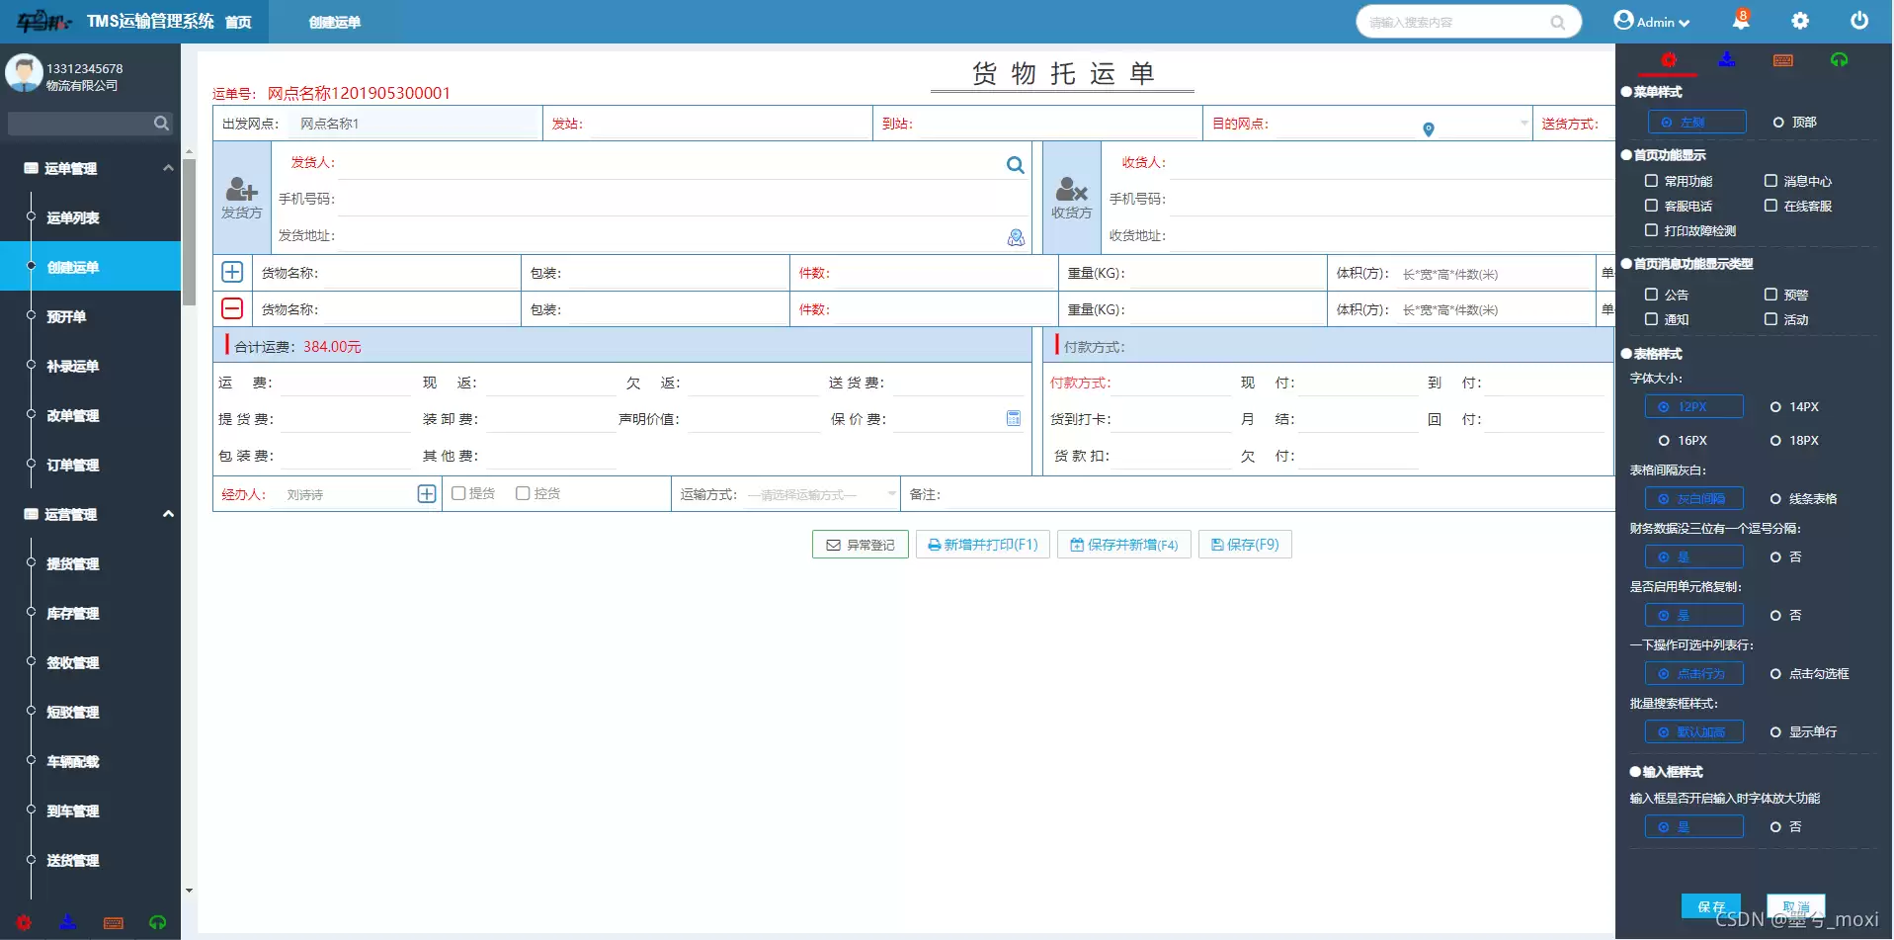The height and width of the screenshot is (940, 1894).
Task: Switch to the 首页 navigation tab
Action: [237, 21]
